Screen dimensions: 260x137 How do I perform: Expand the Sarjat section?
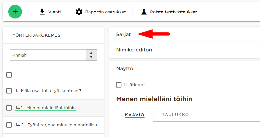click(x=123, y=34)
